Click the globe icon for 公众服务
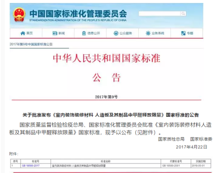This screenshot has width=214, height=173. click(x=116, y=33)
